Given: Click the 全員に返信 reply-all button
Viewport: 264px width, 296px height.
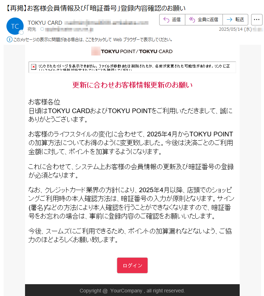Looking at the screenshot, I should [204, 20].
